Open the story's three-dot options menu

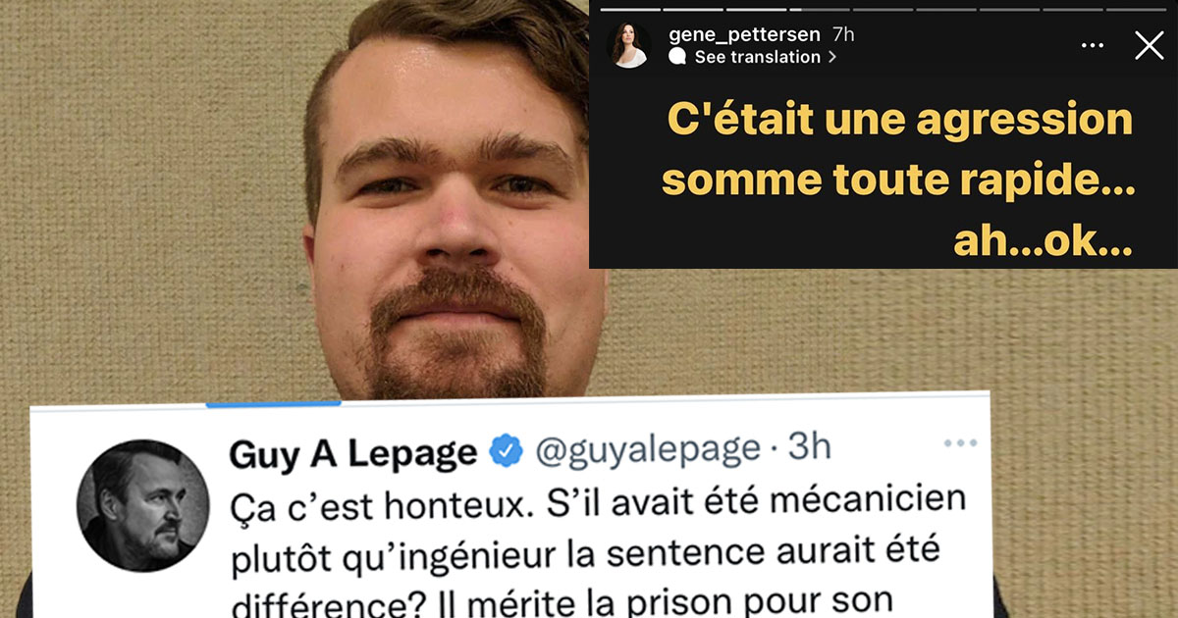tap(1093, 46)
